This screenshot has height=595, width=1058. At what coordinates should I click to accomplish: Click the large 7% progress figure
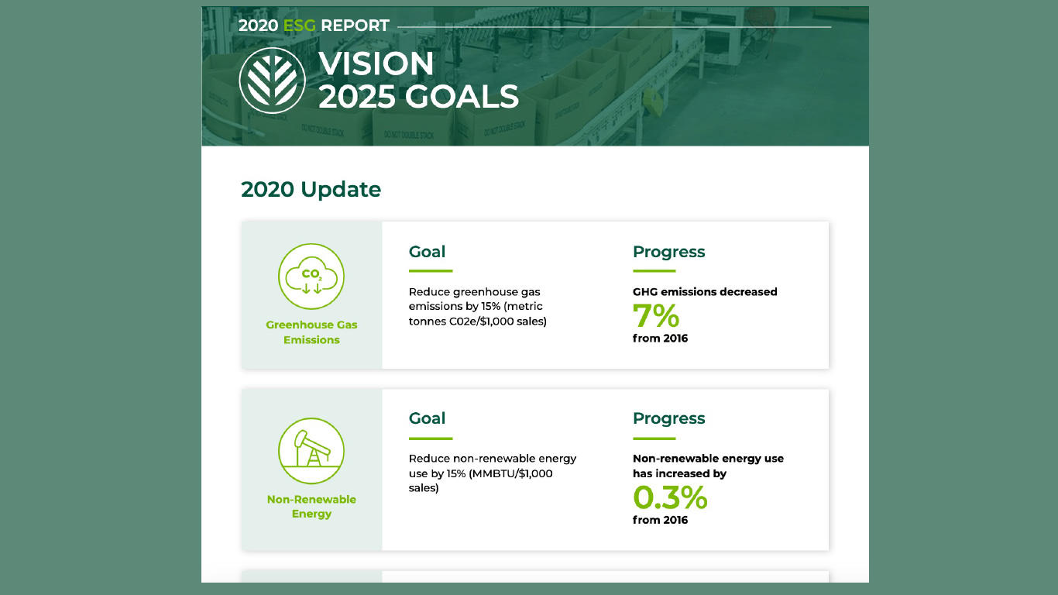tap(656, 316)
